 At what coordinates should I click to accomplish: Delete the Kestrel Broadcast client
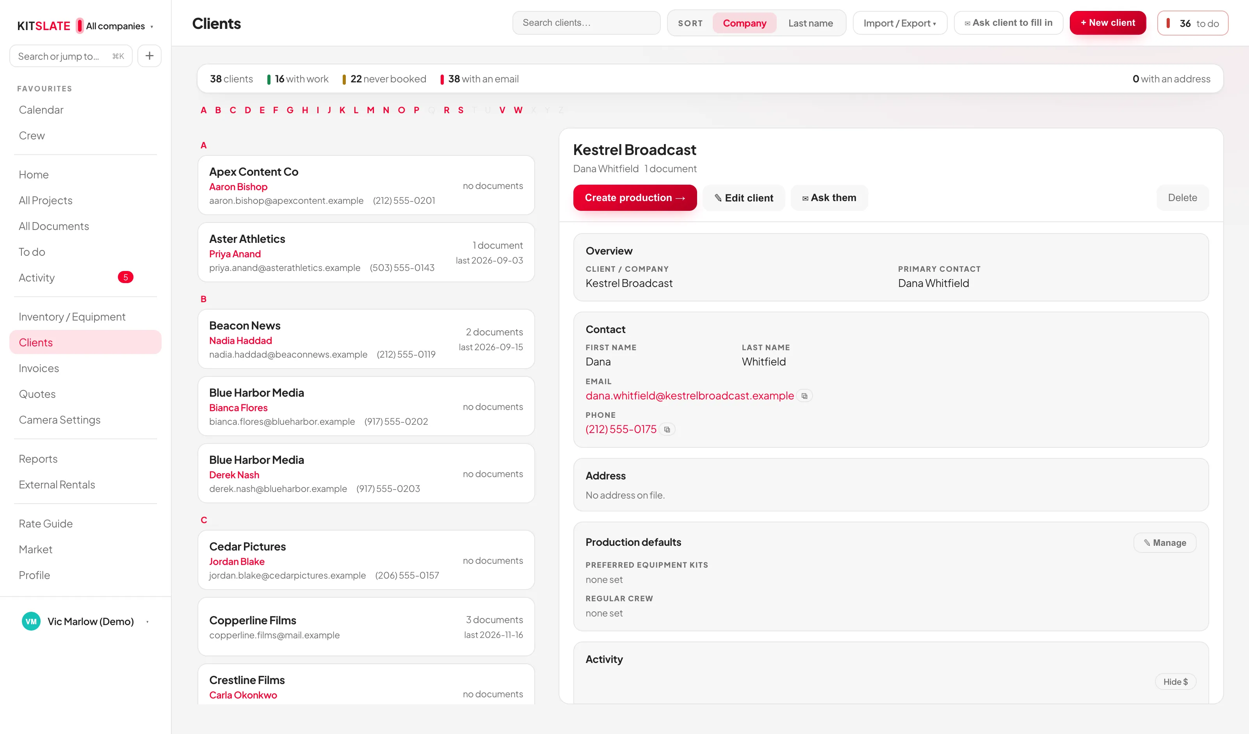click(x=1182, y=198)
